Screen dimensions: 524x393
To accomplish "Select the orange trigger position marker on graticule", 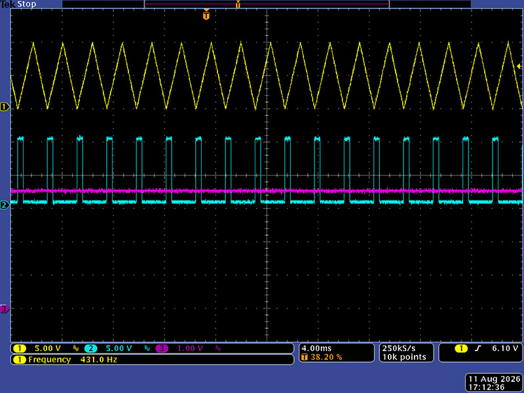I will coord(206,15).
